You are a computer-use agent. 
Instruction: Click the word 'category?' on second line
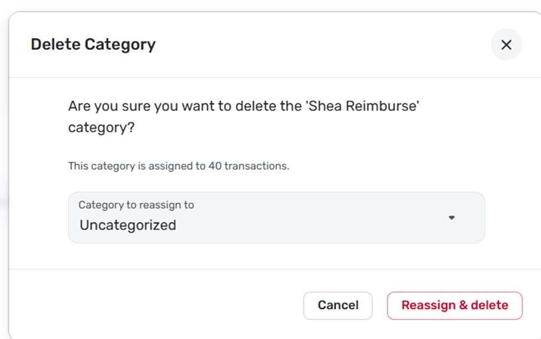[101, 127]
